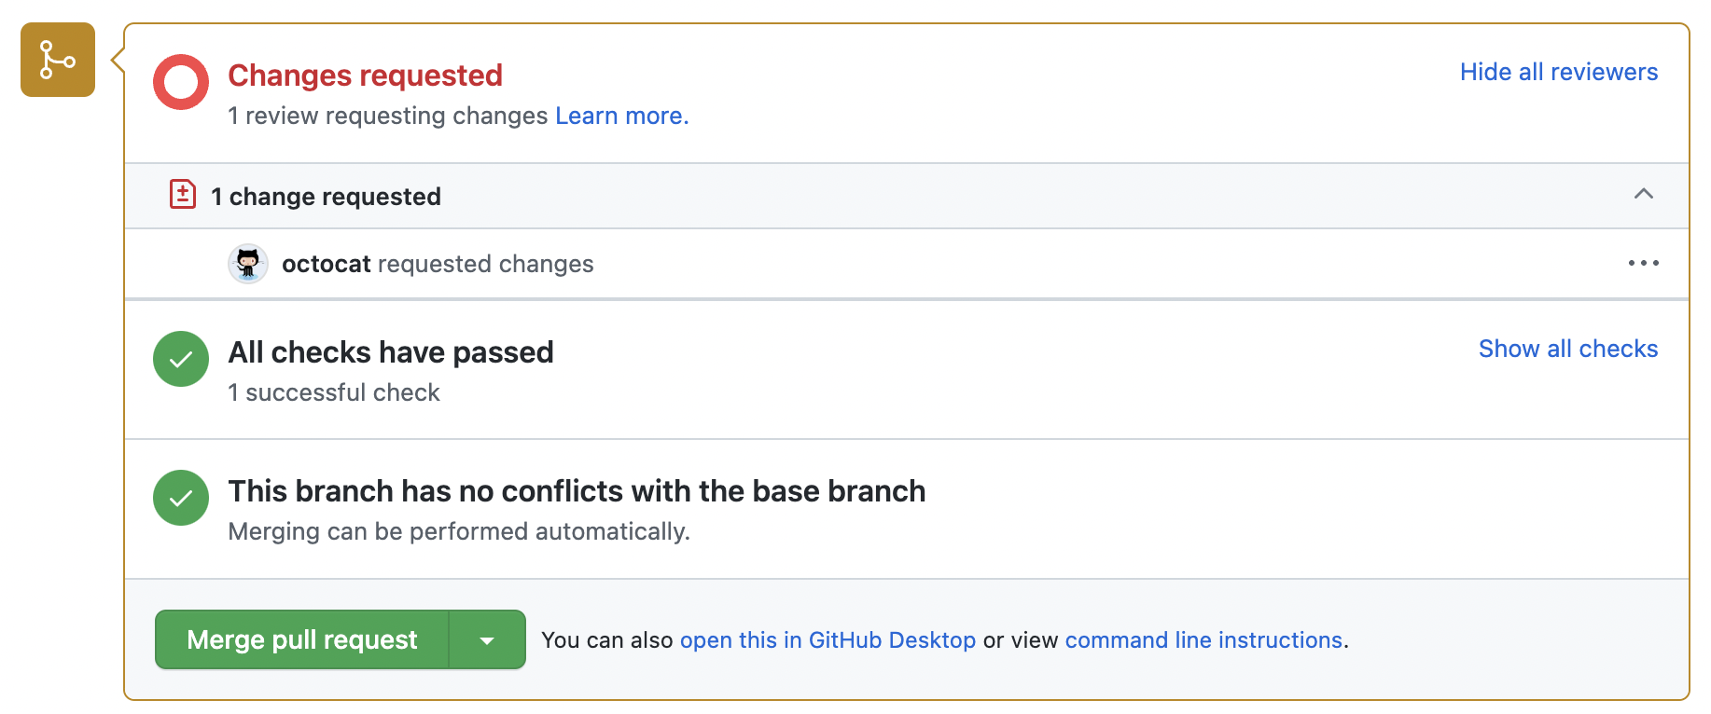Screen dimensions: 1711x714
Task: Click the red changes requested circle icon
Action: coord(181,82)
